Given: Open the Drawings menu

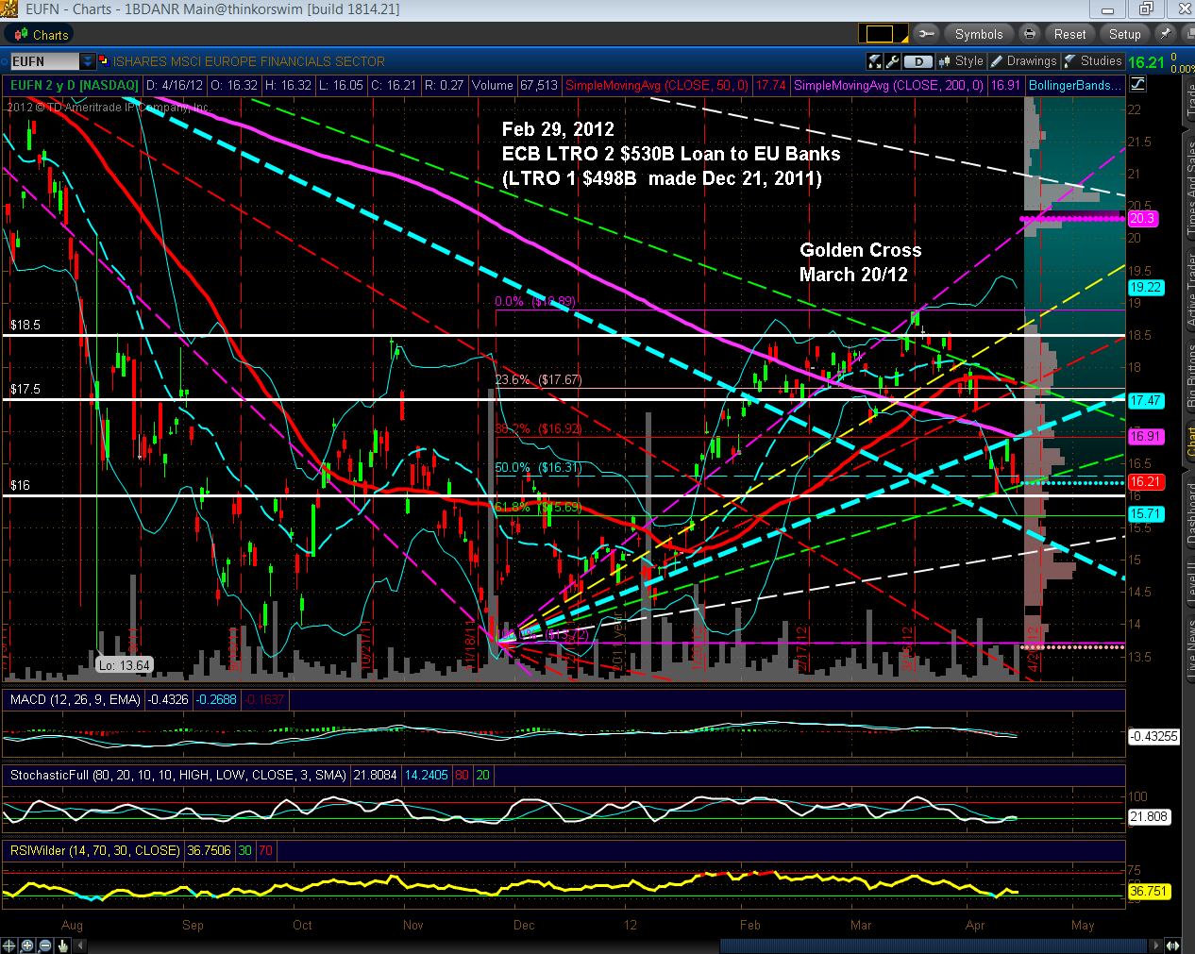Looking at the screenshot, I should 1024,61.
